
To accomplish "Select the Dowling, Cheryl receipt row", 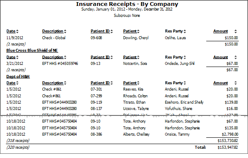I will pos(122,38).
